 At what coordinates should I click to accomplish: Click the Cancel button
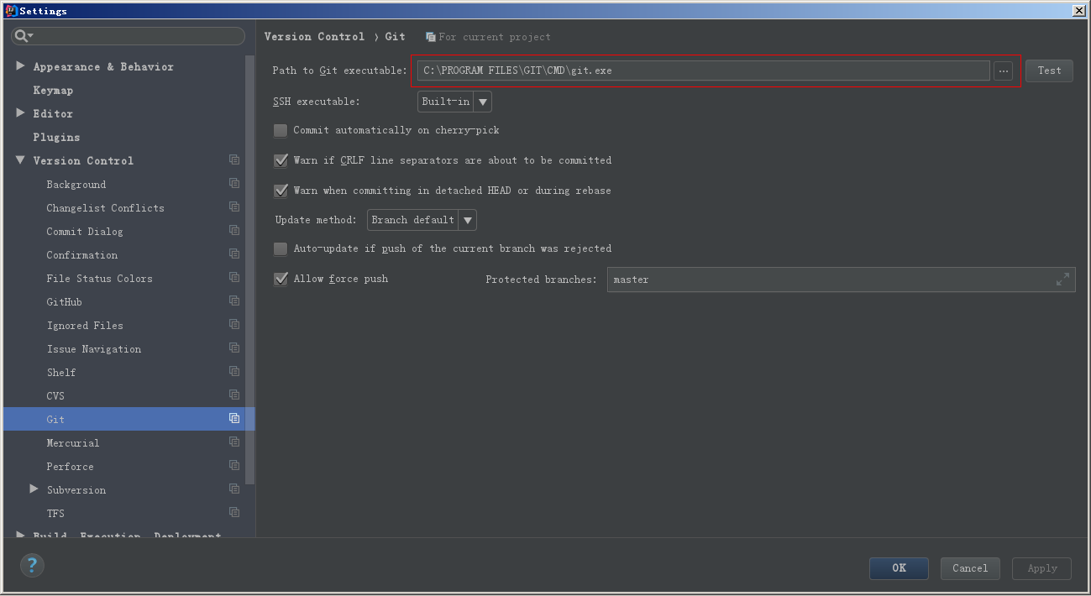click(x=970, y=568)
